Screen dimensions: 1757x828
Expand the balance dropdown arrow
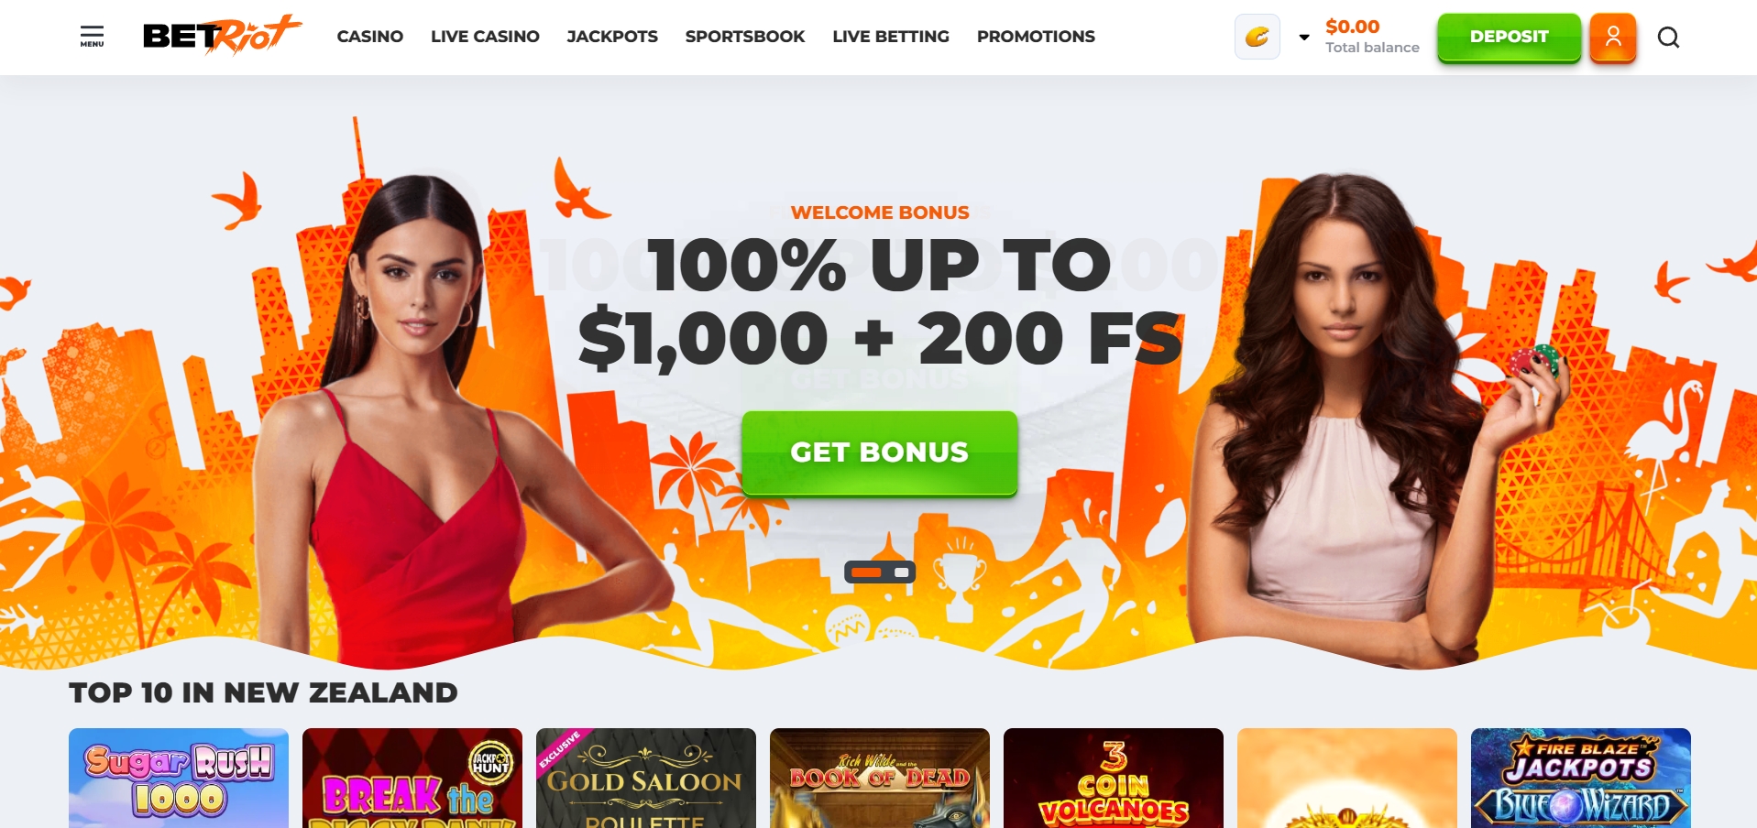pos(1303,38)
